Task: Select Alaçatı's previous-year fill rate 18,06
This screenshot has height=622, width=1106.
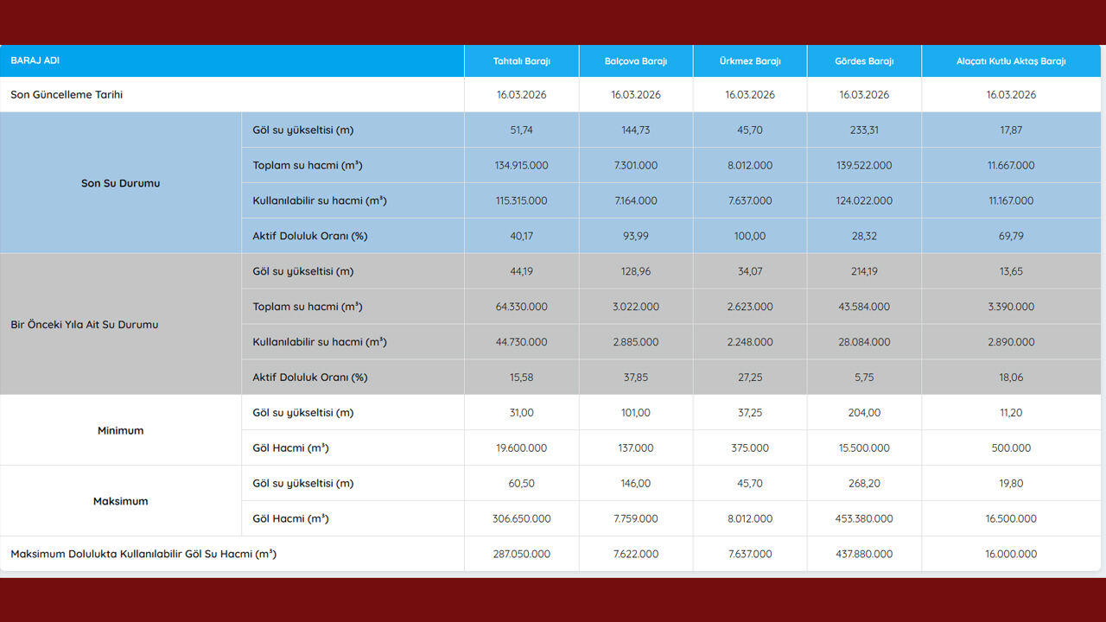Action: coord(1010,378)
